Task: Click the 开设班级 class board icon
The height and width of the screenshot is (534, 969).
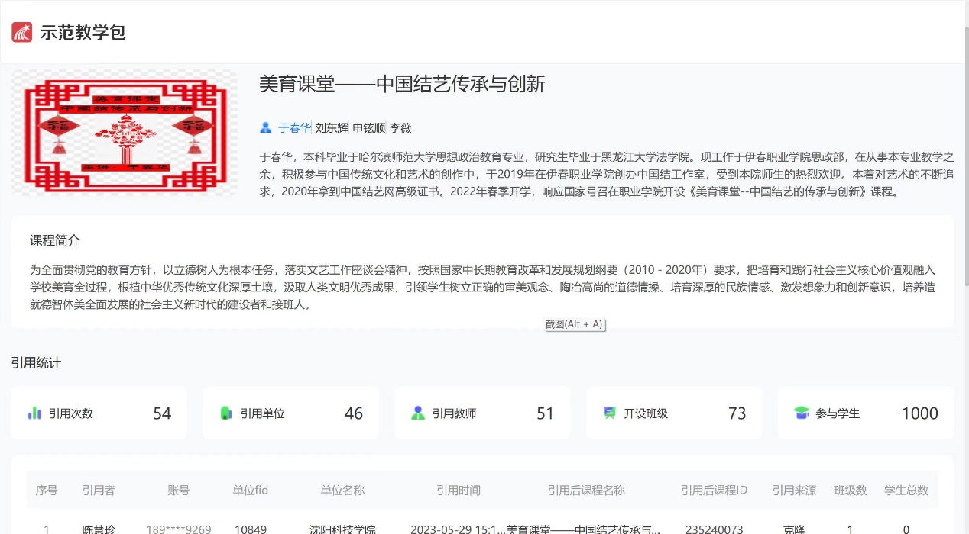Action: 609,413
